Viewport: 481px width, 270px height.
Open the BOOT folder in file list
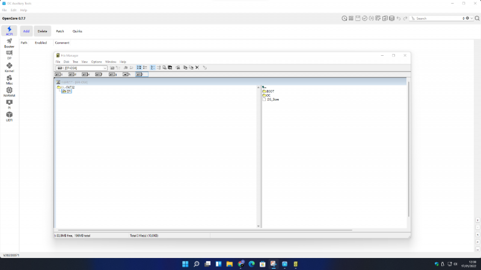(268, 91)
